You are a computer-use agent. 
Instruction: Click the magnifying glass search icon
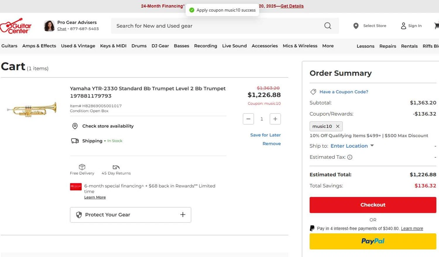point(328,26)
